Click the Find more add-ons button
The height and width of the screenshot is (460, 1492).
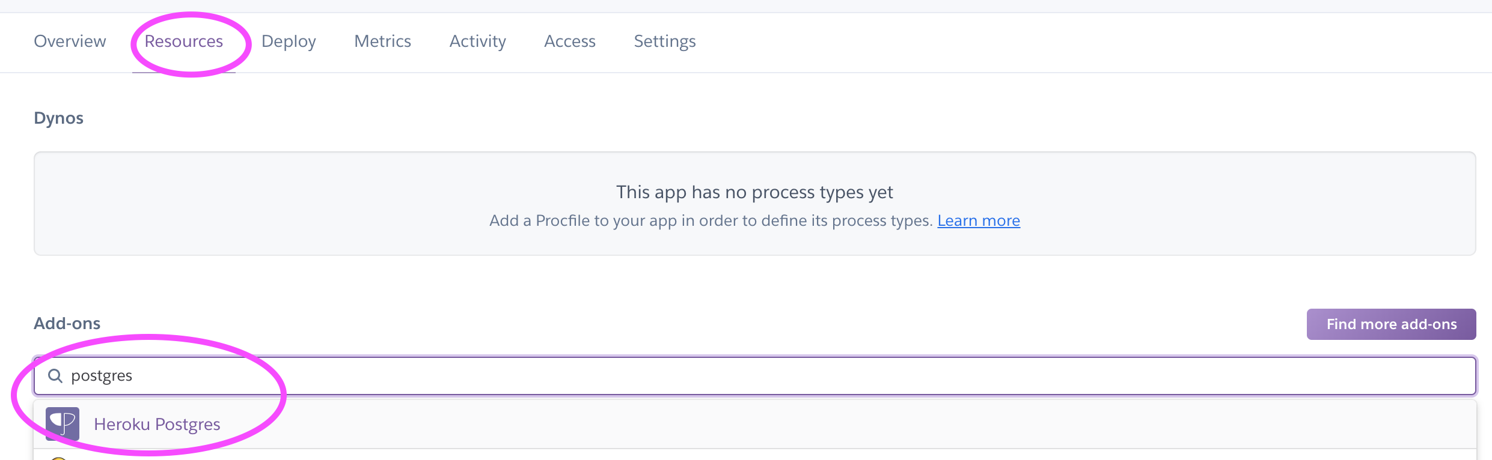1390,324
